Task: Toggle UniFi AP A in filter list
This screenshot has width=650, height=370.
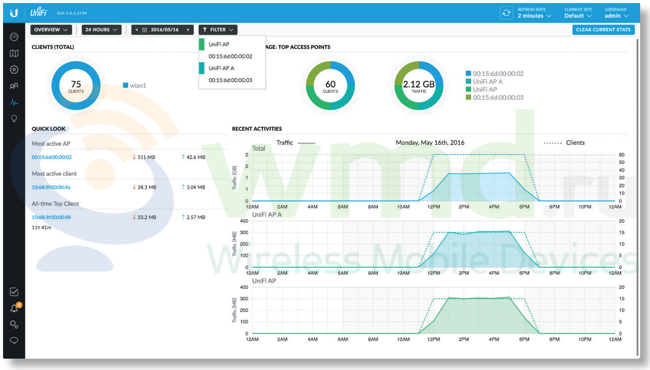Action: pyautogui.click(x=232, y=68)
